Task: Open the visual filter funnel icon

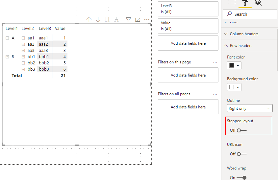Action: 128,20
